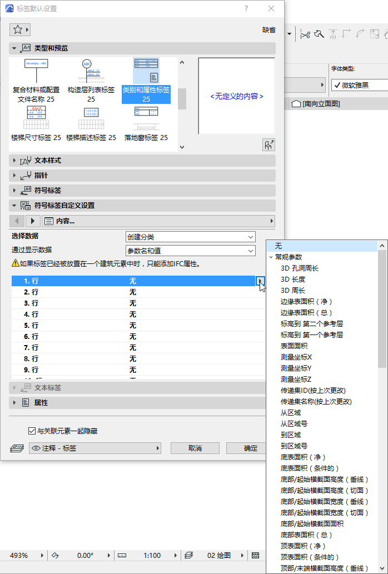Select row 2. 行 in the list
This screenshot has width=388, height=574.
point(138,292)
